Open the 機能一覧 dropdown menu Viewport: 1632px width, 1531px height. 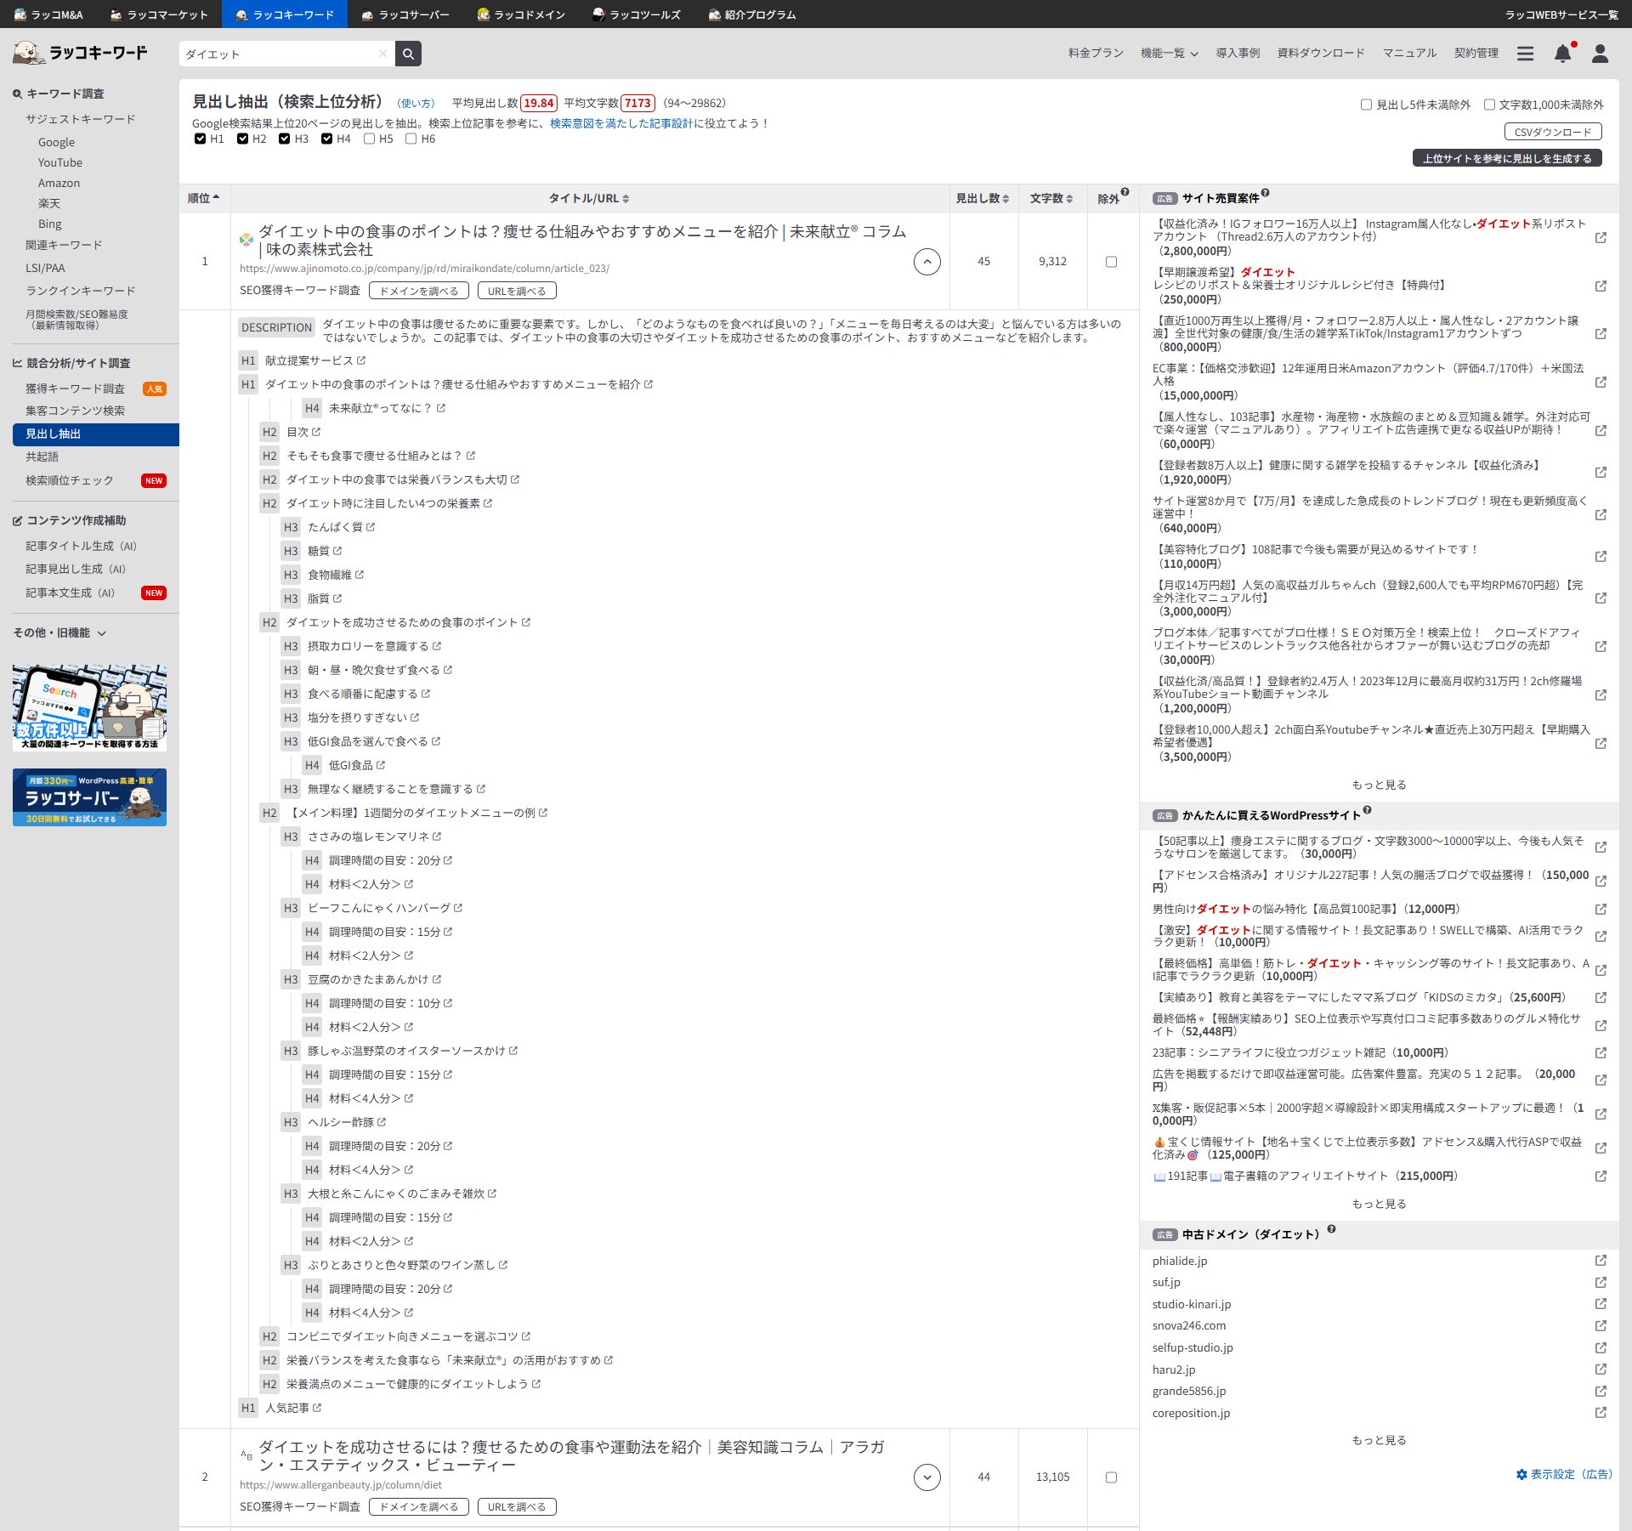click(x=1169, y=54)
